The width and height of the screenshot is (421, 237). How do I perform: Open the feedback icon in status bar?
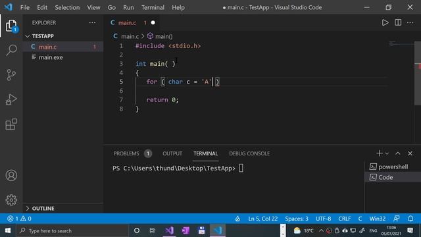[x=396, y=219]
